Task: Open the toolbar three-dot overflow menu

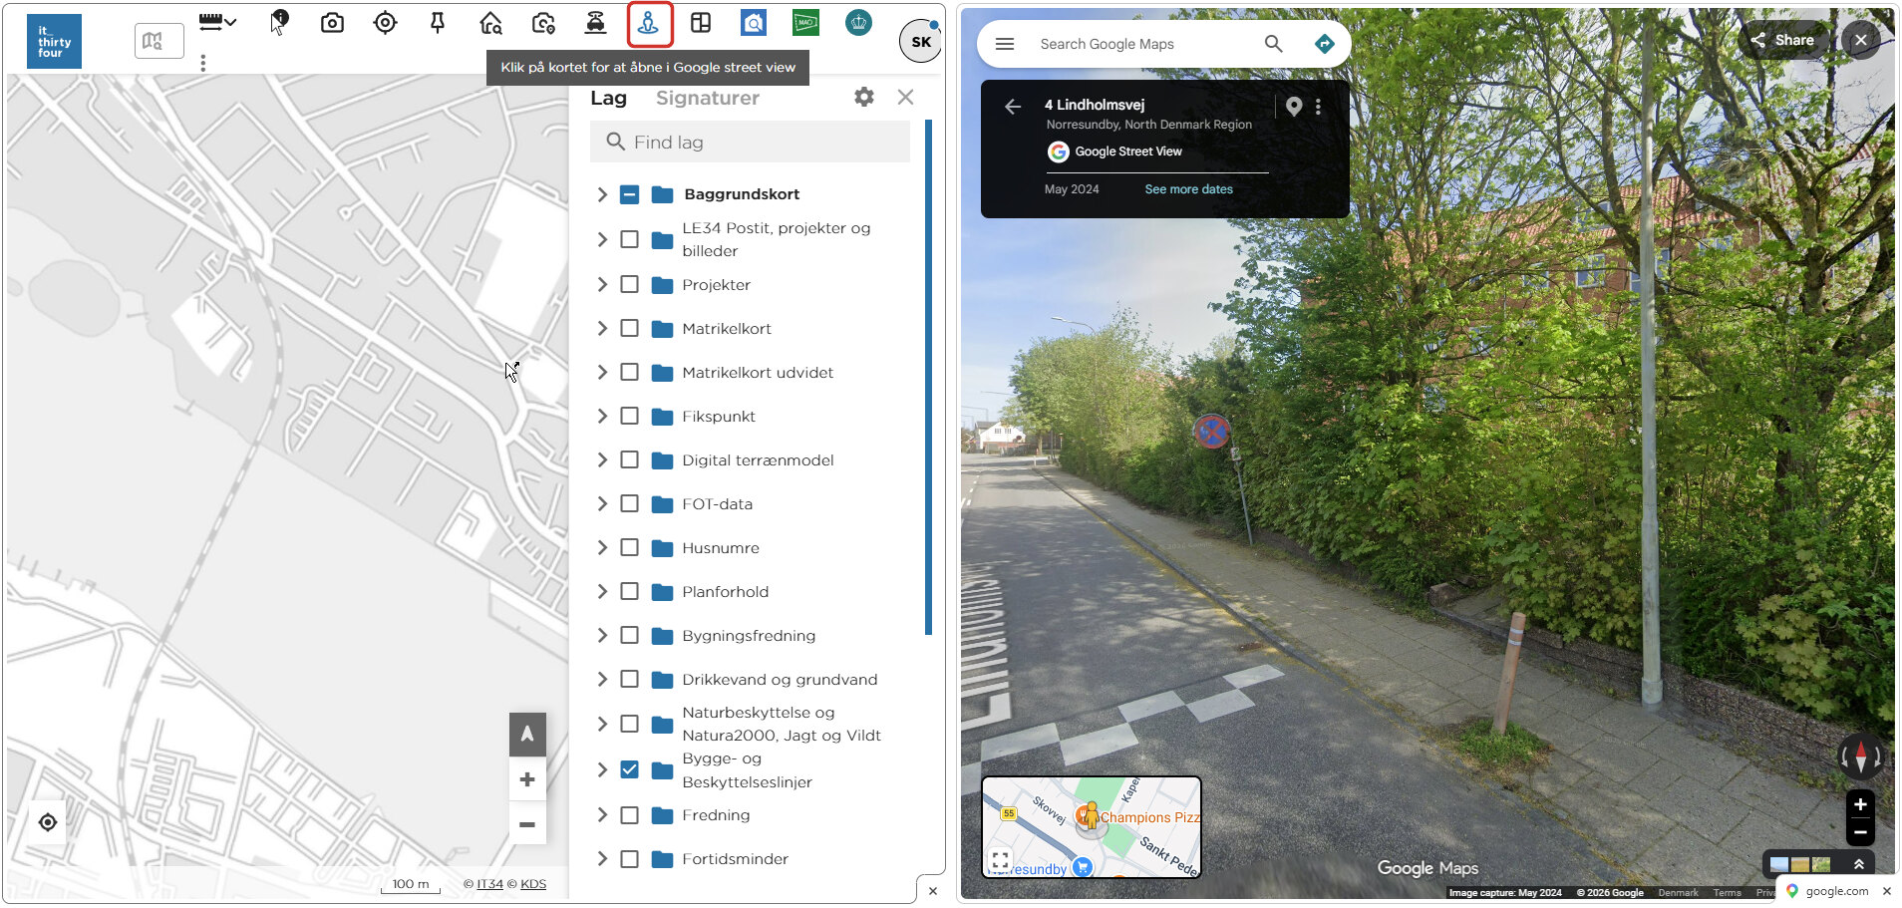Action: click(x=203, y=63)
